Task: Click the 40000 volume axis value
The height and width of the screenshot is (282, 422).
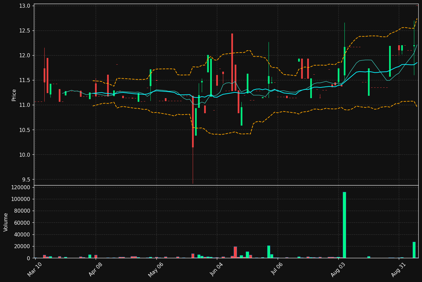Action: pos(22,234)
